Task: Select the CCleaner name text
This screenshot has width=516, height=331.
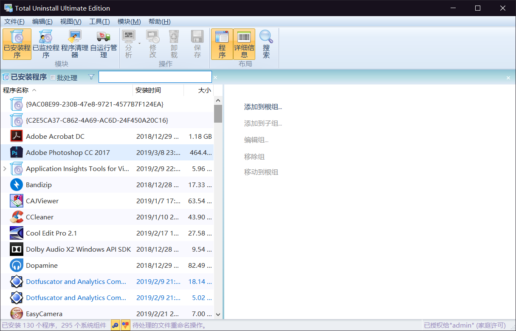Action: tap(39, 217)
